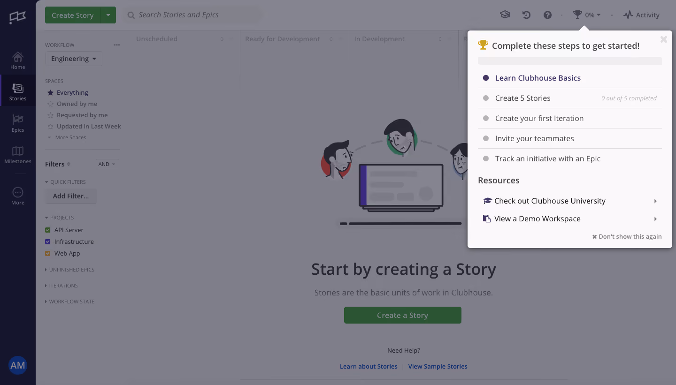The image size is (676, 385).
Task: Open the Engineering workflow dropdown
Action: click(74, 59)
